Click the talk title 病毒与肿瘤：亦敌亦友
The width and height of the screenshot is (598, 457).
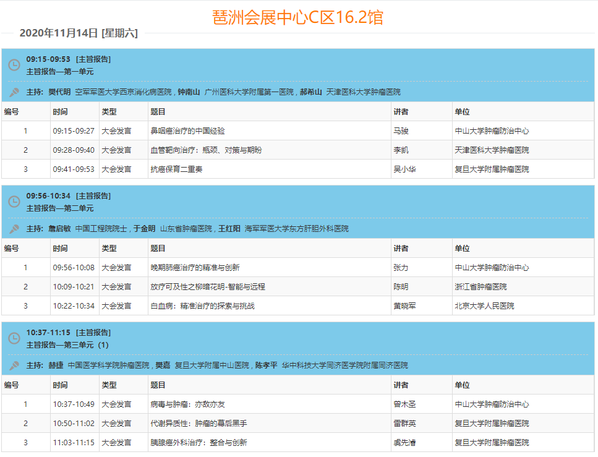coord(187,404)
